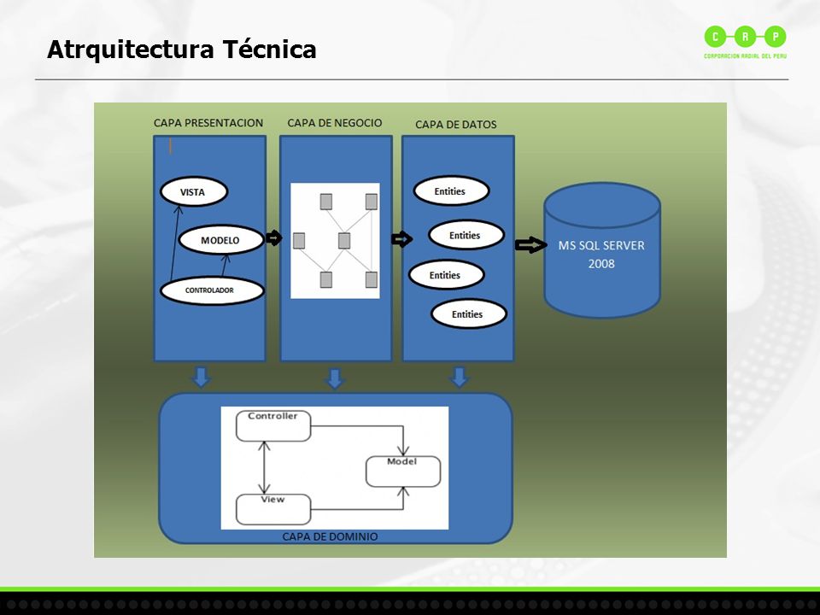Click the blue down arrow under the negocio column
820x615 pixels.
tap(335, 378)
